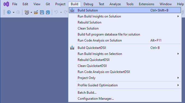Select the Project Only entry
The width and height of the screenshot is (185, 103).
tap(125, 78)
